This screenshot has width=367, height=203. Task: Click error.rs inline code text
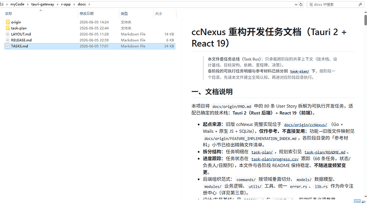click(x=298, y=187)
